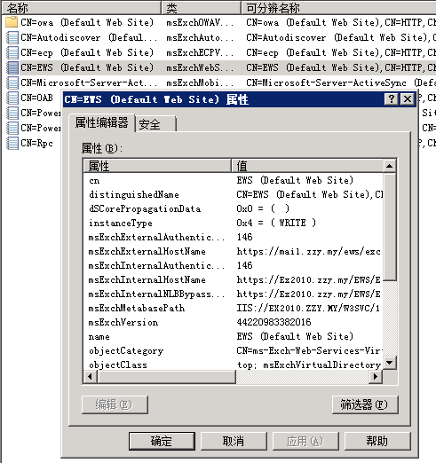Select the msExchMetabasePath attribute row
Screen dimensions: 436x463
click(x=234, y=308)
